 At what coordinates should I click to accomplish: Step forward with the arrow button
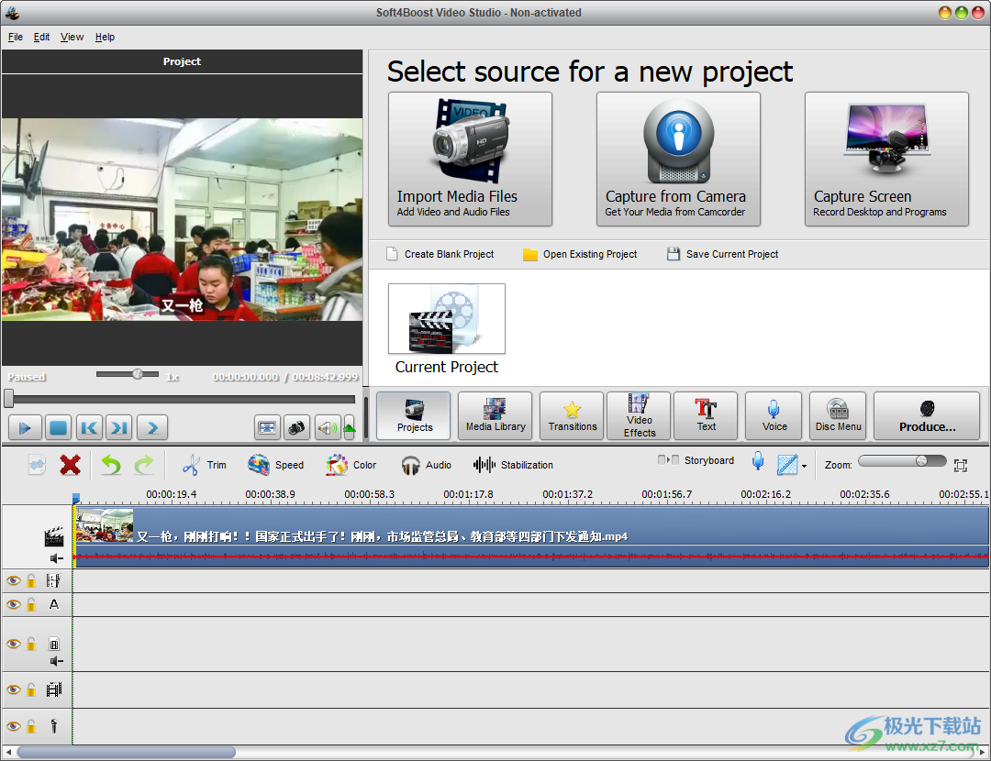click(152, 428)
